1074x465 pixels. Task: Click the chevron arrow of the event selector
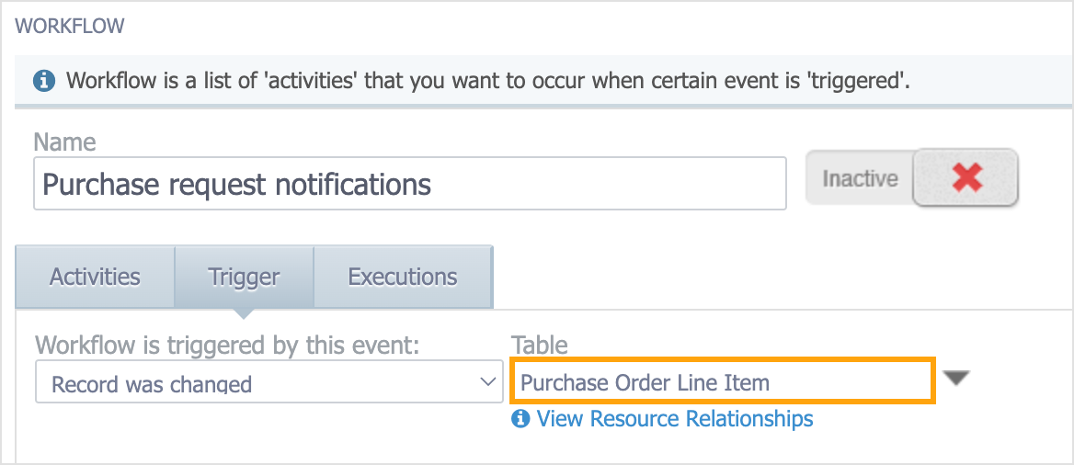tap(487, 381)
